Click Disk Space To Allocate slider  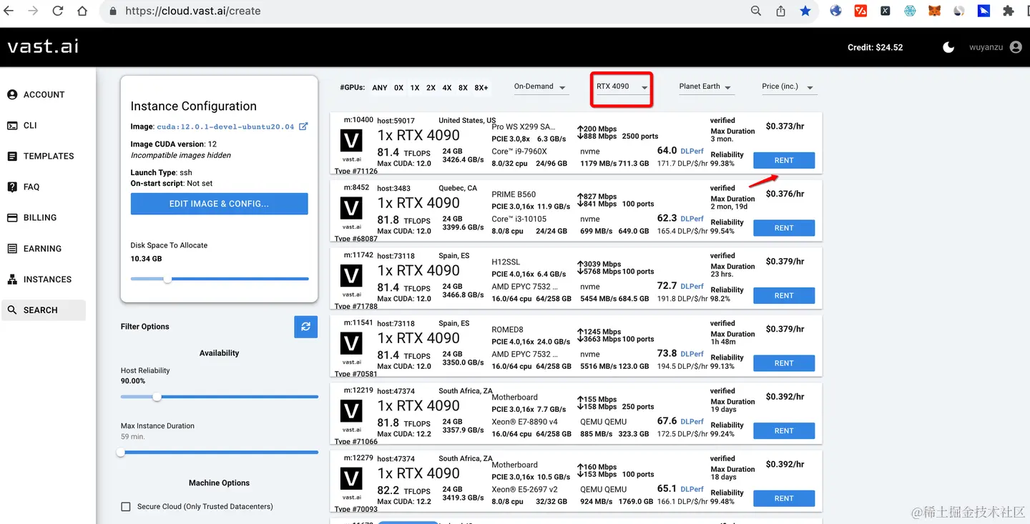[x=220, y=279]
